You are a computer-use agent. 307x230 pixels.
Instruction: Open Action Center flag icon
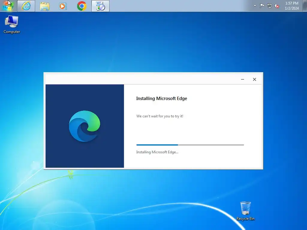point(262,6)
